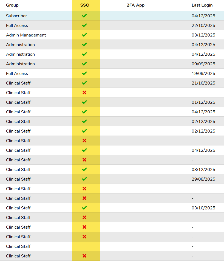This screenshot has height=261, width=224.
Task: Sort by the Group column header
Action: click(x=12, y=5)
